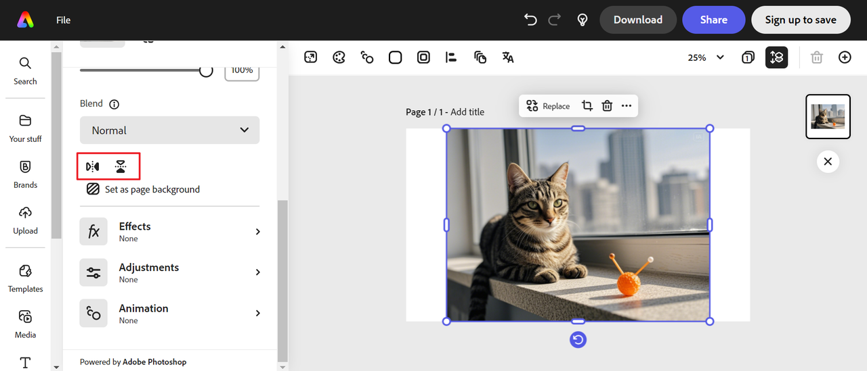This screenshot has height=371, width=867.
Task: Click the undo arrow
Action: point(530,20)
